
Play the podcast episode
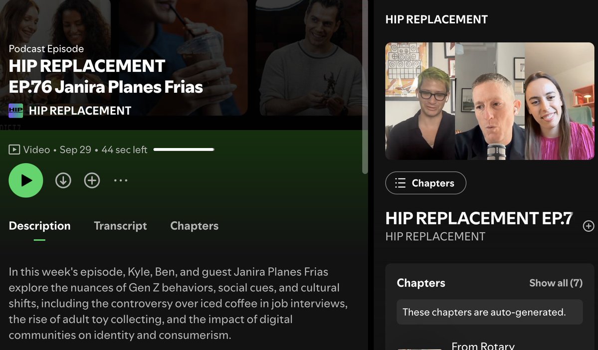coord(26,180)
